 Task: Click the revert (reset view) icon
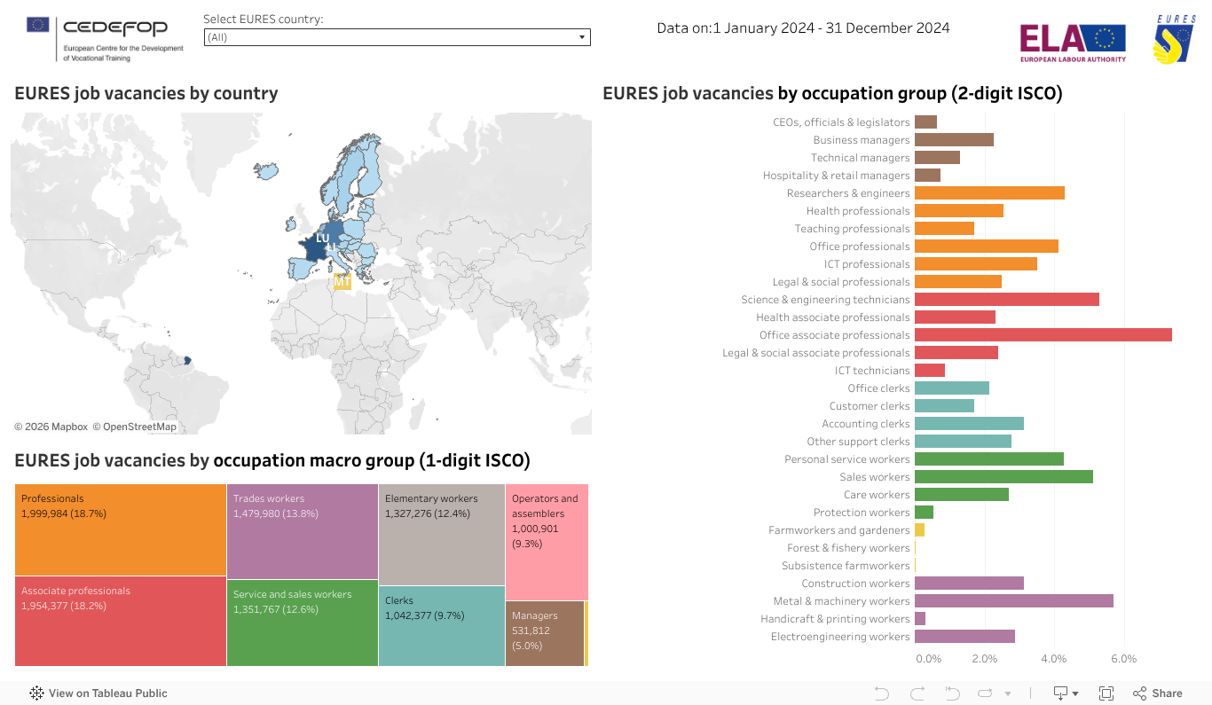point(952,693)
